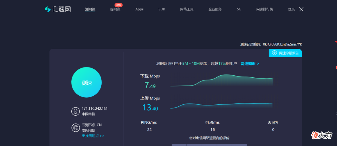Open the 网速诊断报告 button
This screenshot has height=146, width=337.
tap(285, 53)
